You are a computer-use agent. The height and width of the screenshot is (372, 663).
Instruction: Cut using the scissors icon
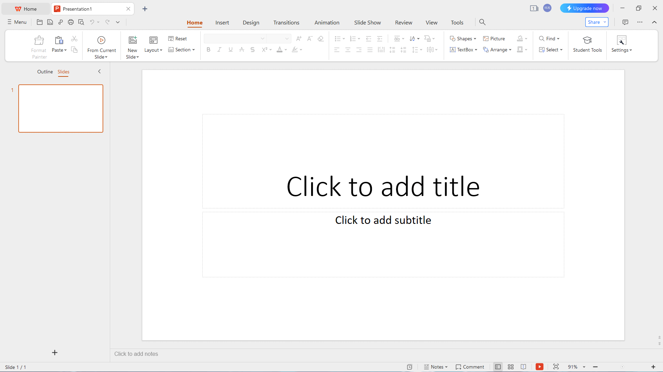[74, 38]
